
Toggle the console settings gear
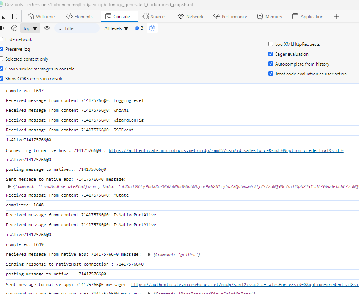click(152, 28)
